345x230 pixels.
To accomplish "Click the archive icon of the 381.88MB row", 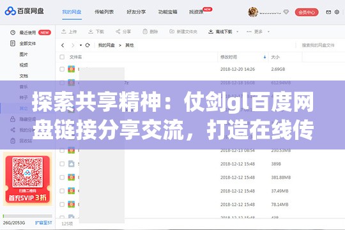I will 71,177.
